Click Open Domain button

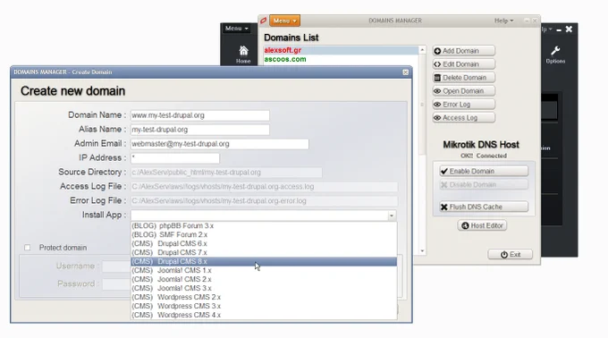tap(464, 91)
